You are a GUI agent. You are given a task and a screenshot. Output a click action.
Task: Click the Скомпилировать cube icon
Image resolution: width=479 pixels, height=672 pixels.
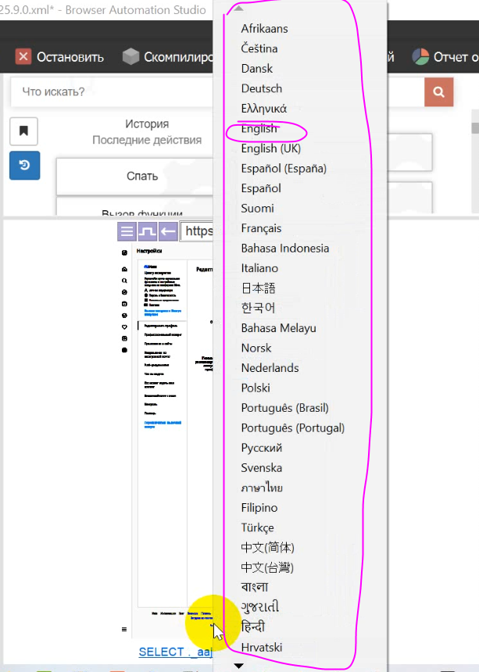tap(130, 56)
